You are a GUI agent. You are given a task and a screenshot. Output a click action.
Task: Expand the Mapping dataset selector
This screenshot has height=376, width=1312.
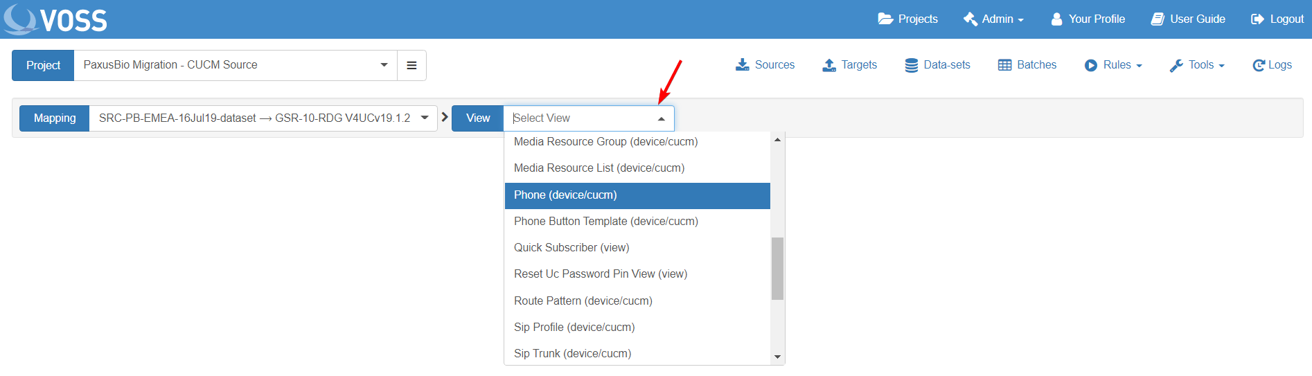(x=263, y=118)
